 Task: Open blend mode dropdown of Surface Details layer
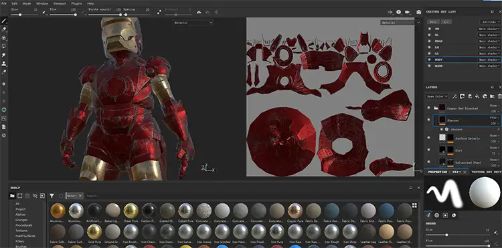click(495, 136)
